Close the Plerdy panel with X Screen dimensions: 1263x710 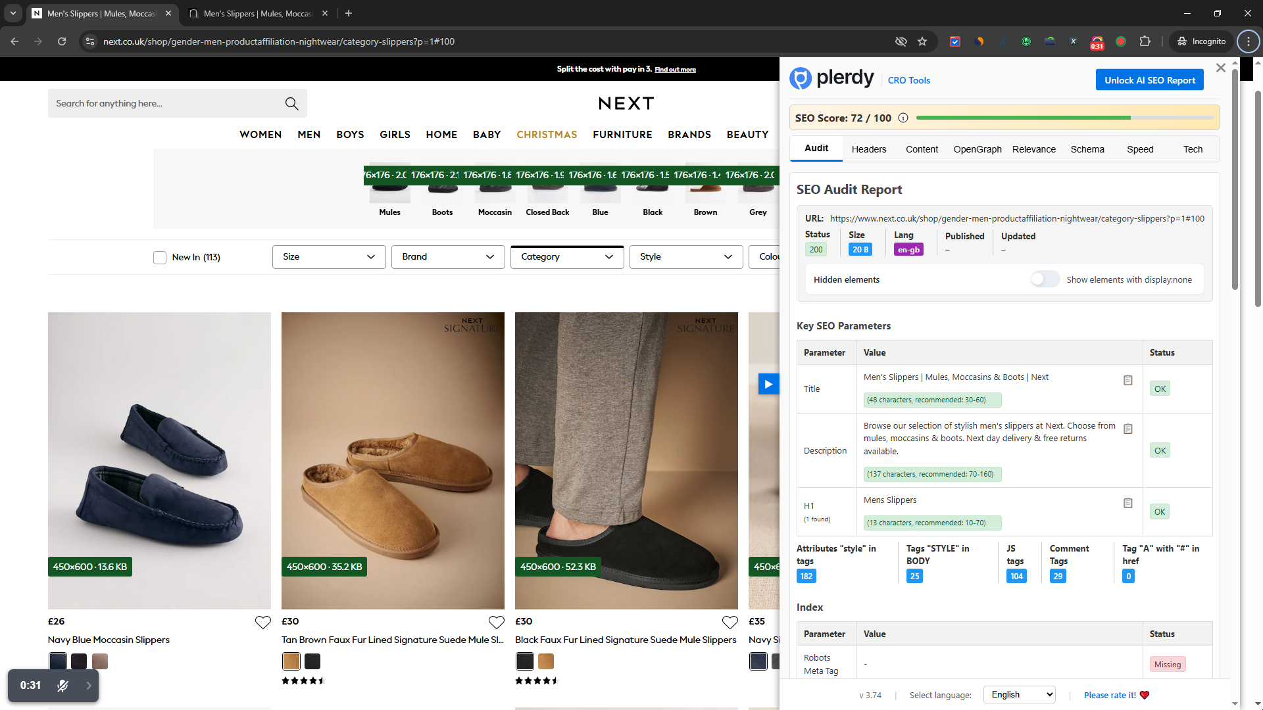click(1220, 68)
